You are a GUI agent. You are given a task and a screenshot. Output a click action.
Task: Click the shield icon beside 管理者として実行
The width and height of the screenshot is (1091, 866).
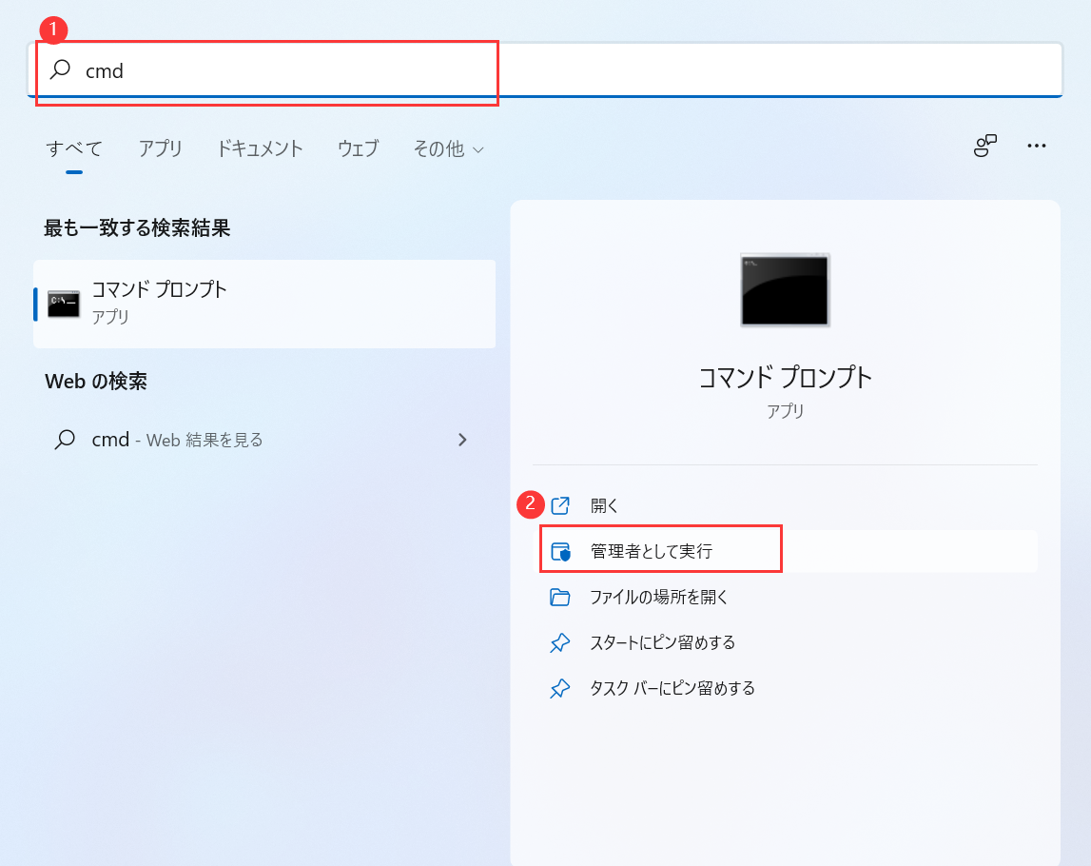click(561, 549)
